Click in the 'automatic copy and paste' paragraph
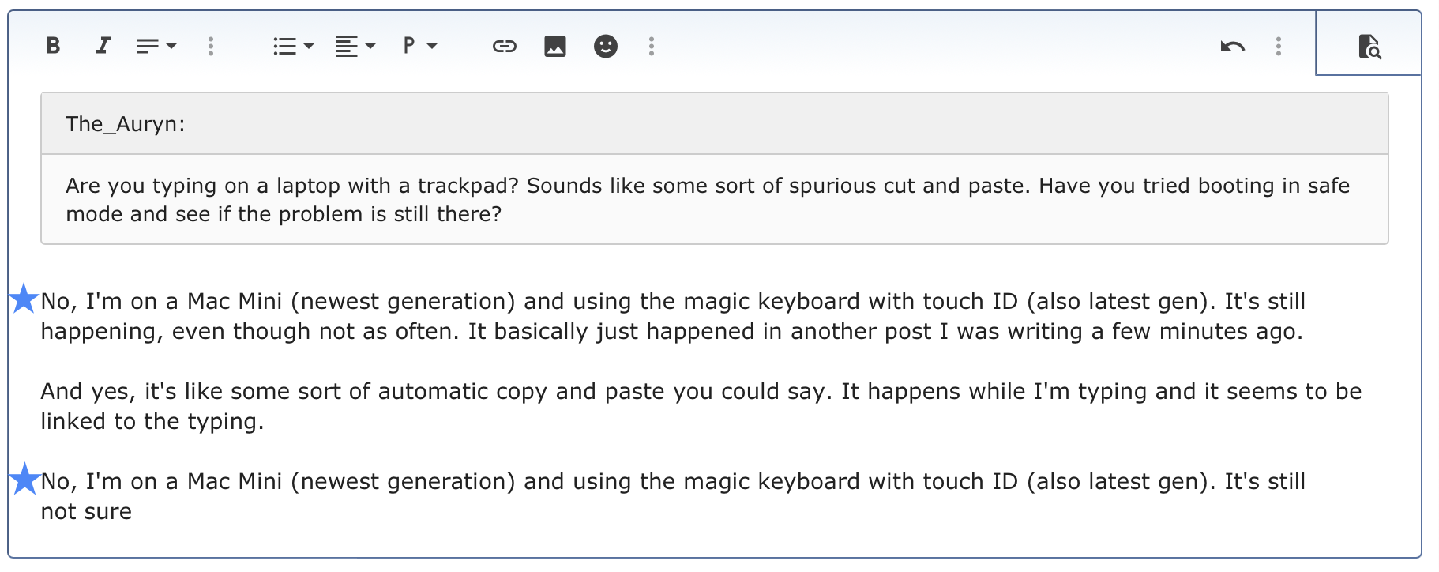This screenshot has width=1439, height=572. 474,392
